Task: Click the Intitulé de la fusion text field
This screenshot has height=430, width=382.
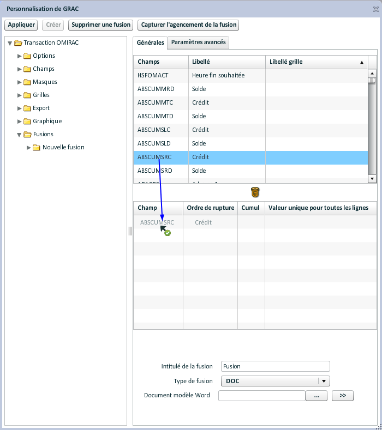Action: click(x=275, y=366)
